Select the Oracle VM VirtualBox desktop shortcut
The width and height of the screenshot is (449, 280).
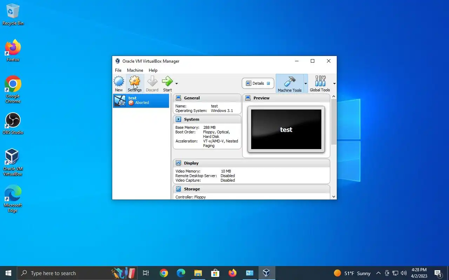(x=13, y=162)
